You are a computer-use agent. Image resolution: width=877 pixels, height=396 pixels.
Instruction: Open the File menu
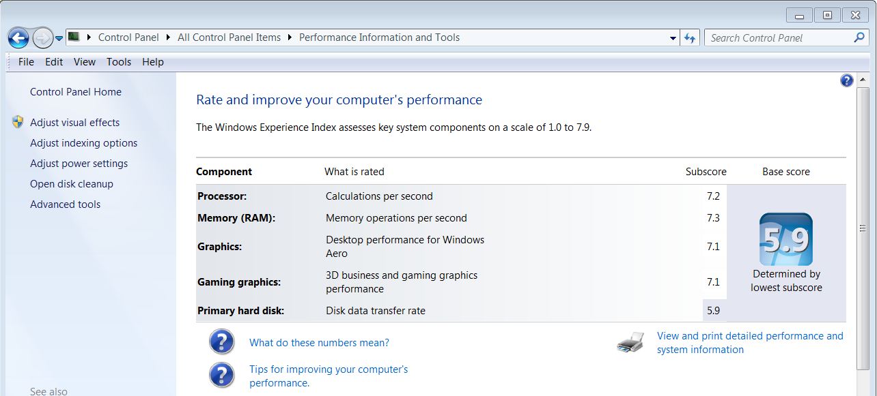(x=26, y=62)
